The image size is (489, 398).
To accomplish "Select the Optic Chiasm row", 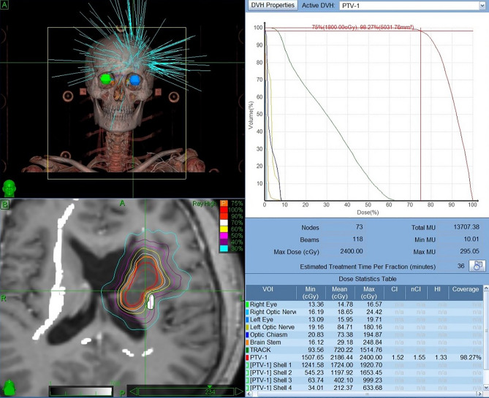I will 364,334.
